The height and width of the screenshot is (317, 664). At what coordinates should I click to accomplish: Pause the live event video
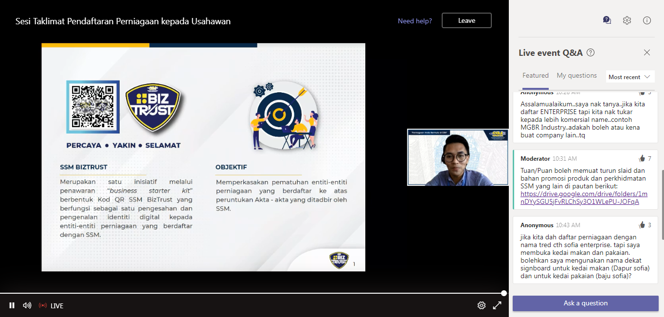pos(12,305)
